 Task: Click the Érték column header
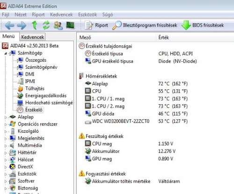click(164, 37)
